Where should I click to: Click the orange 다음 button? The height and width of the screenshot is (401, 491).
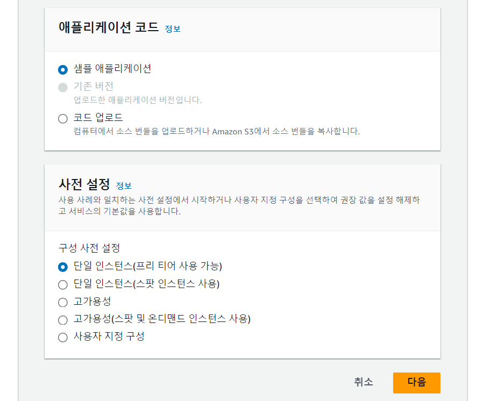click(x=417, y=383)
